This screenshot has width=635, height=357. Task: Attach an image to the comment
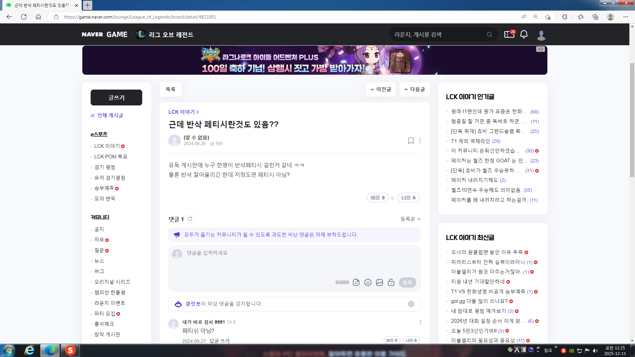[x=379, y=282]
